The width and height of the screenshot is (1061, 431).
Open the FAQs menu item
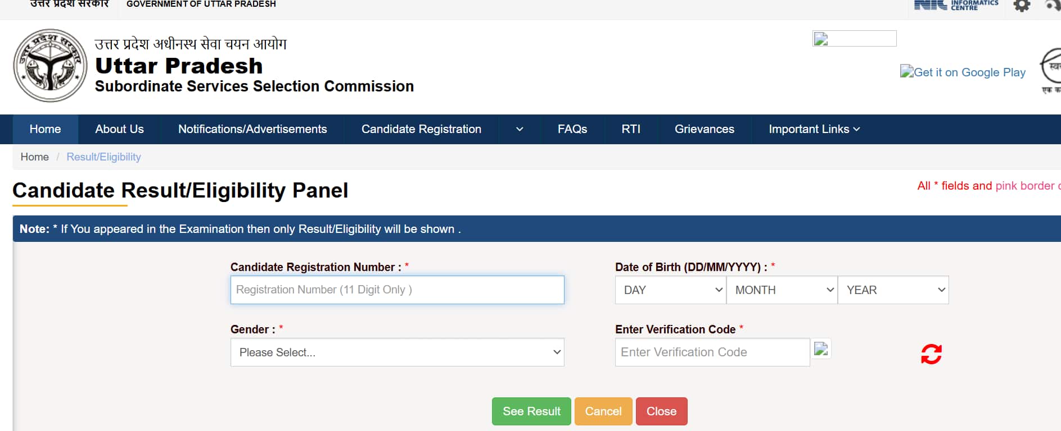(572, 130)
